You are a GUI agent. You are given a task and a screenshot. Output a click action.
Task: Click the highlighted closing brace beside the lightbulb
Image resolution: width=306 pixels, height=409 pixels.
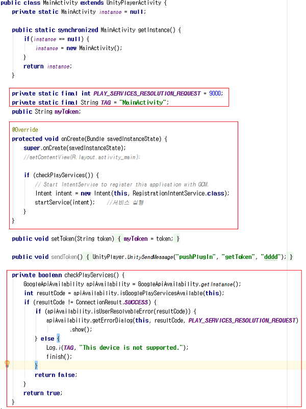[x=36, y=366]
